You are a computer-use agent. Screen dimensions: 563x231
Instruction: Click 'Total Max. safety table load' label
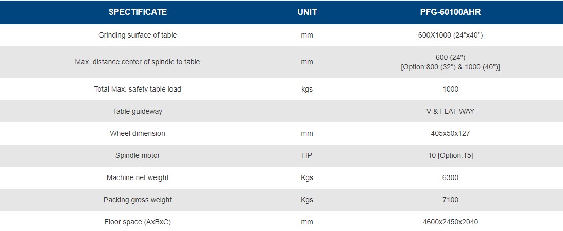138,89
